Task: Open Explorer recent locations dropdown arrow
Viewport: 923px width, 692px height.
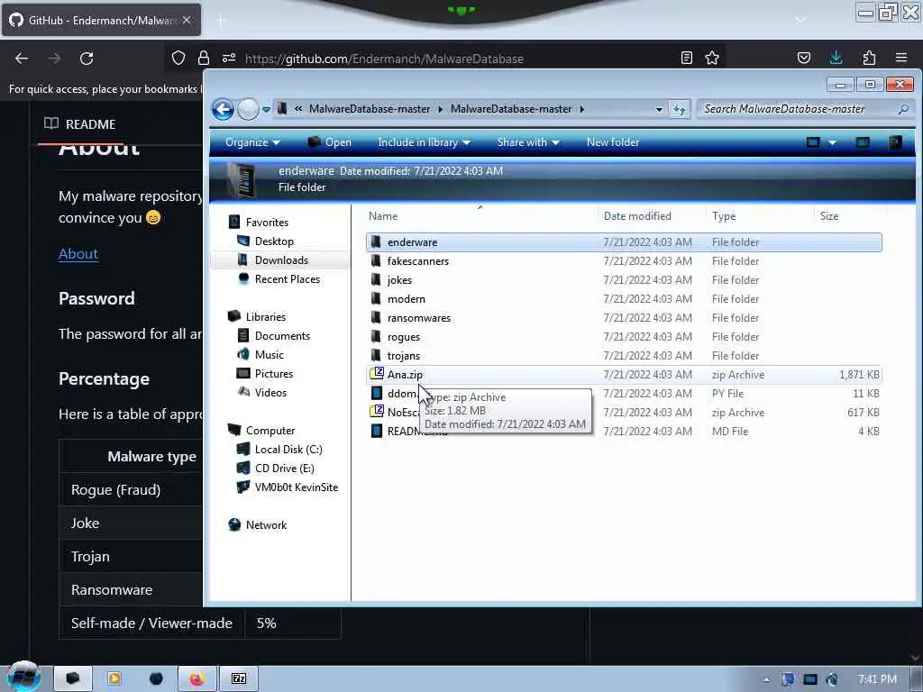Action: click(x=266, y=109)
